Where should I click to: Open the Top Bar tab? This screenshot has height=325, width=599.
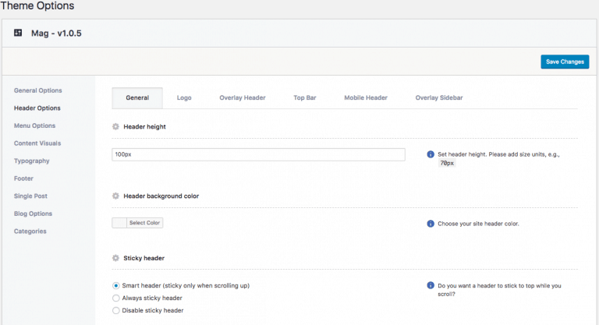tap(304, 98)
